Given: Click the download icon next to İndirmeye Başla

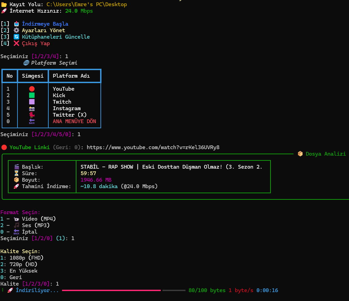Looking at the screenshot, I should [16, 24].
